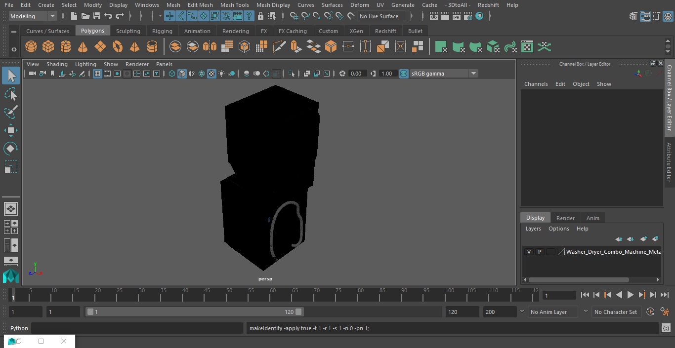Image resolution: width=675 pixels, height=348 pixels.
Task: Create a polygon sphere from the shelf
Action: pos(31,47)
